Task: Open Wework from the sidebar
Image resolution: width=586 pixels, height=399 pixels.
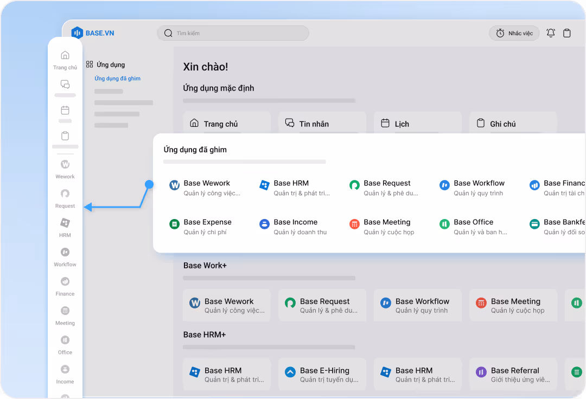Action: pyautogui.click(x=65, y=169)
